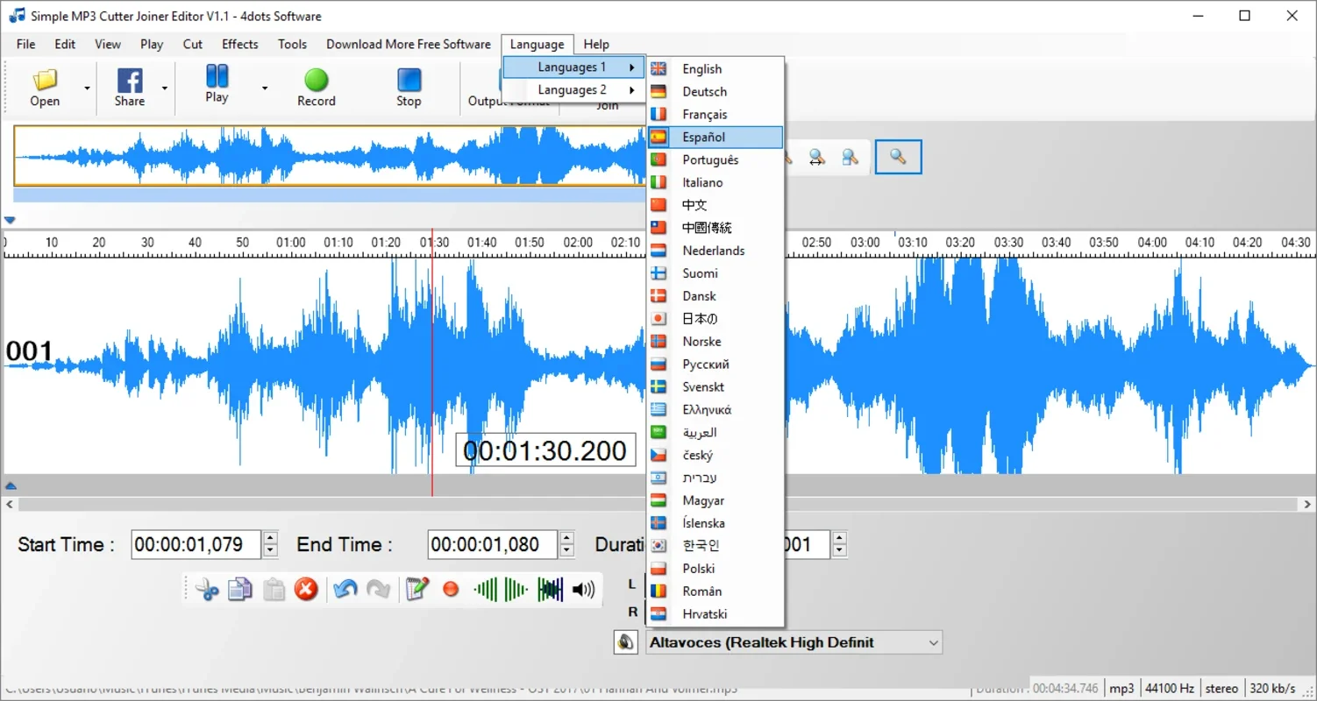Click the horizontal waveform scrollbar
This screenshot has width=1317, height=701.
pyautogui.click(x=658, y=504)
